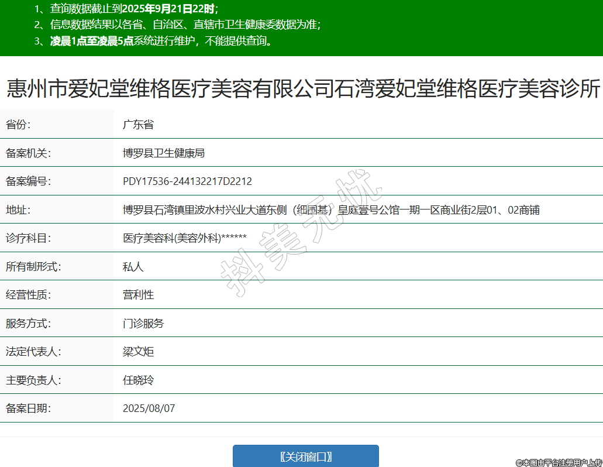The height and width of the screenshot is (467, 603).
Task: Click the clinic name heading
Action: coord(303,90)
